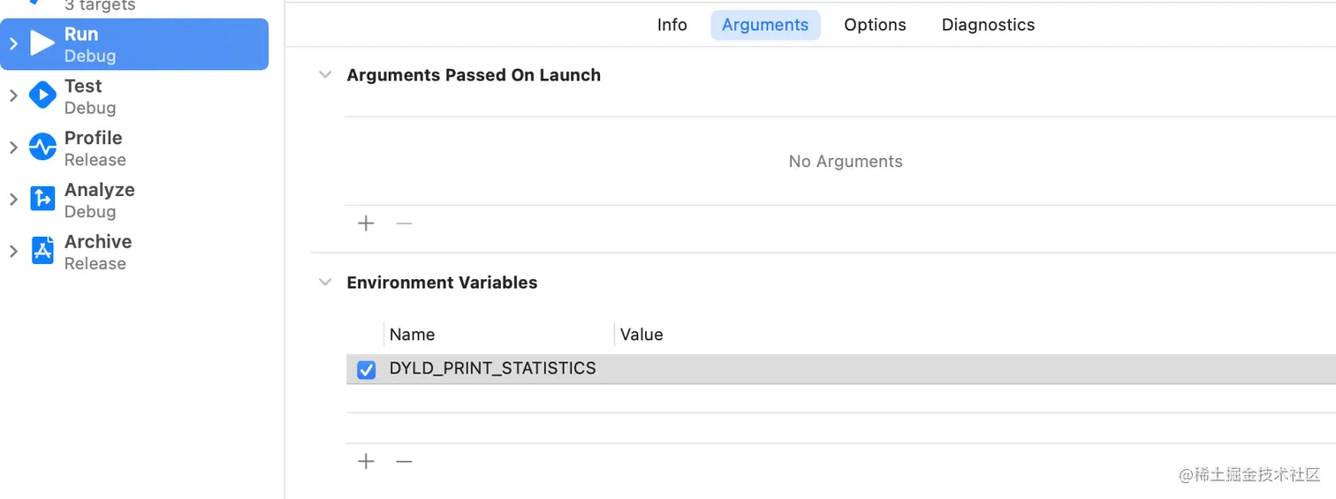Add a new launch argument
The image size is (1336, 499).
pyautogui.click(x=366, y=223)
